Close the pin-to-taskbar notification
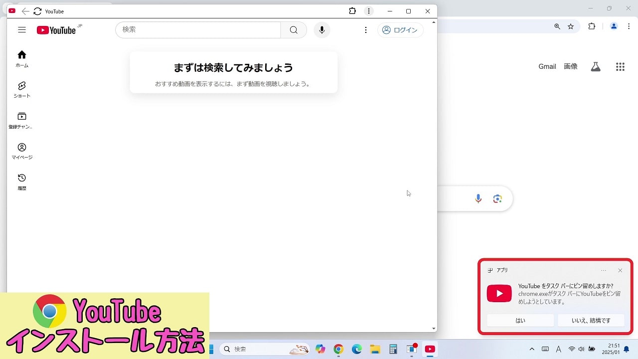The image size is (638, 359). click(x=620, y=270)
